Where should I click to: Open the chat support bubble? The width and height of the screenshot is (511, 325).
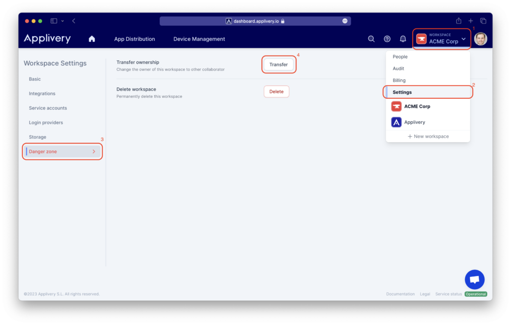click(x=475, y=280)
